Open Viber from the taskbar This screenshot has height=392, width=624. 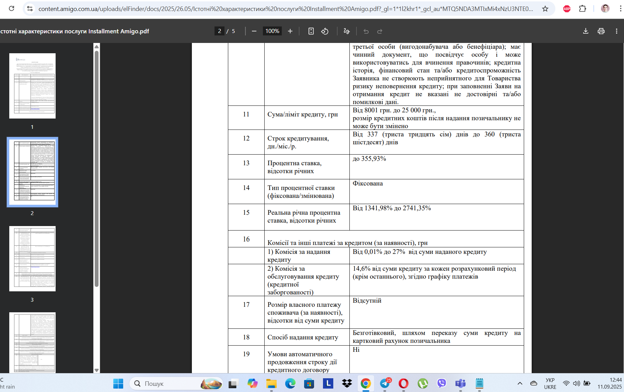click(x=441, y=383)
